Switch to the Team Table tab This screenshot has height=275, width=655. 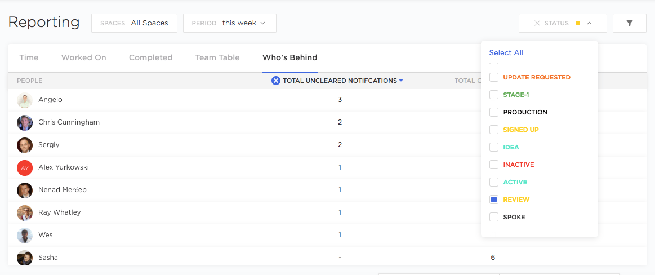coord(217,57)
